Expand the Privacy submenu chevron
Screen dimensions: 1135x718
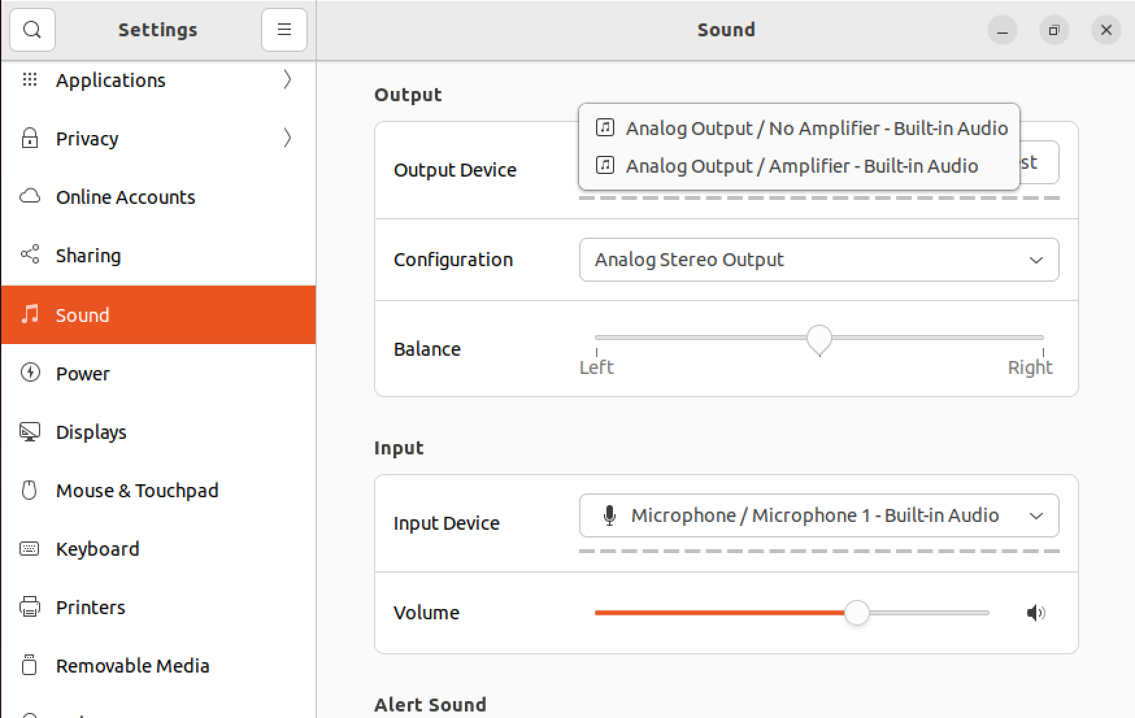pos(287,138)
